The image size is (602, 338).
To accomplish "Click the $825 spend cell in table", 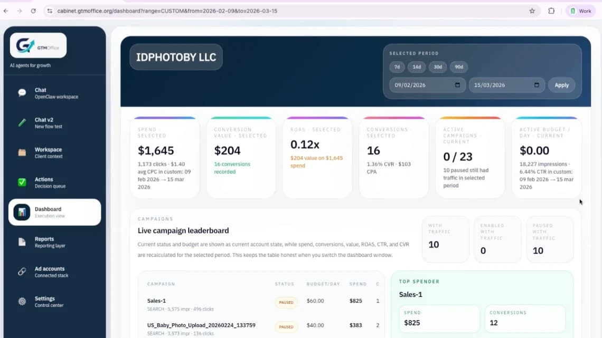I will tap(355, 301).
